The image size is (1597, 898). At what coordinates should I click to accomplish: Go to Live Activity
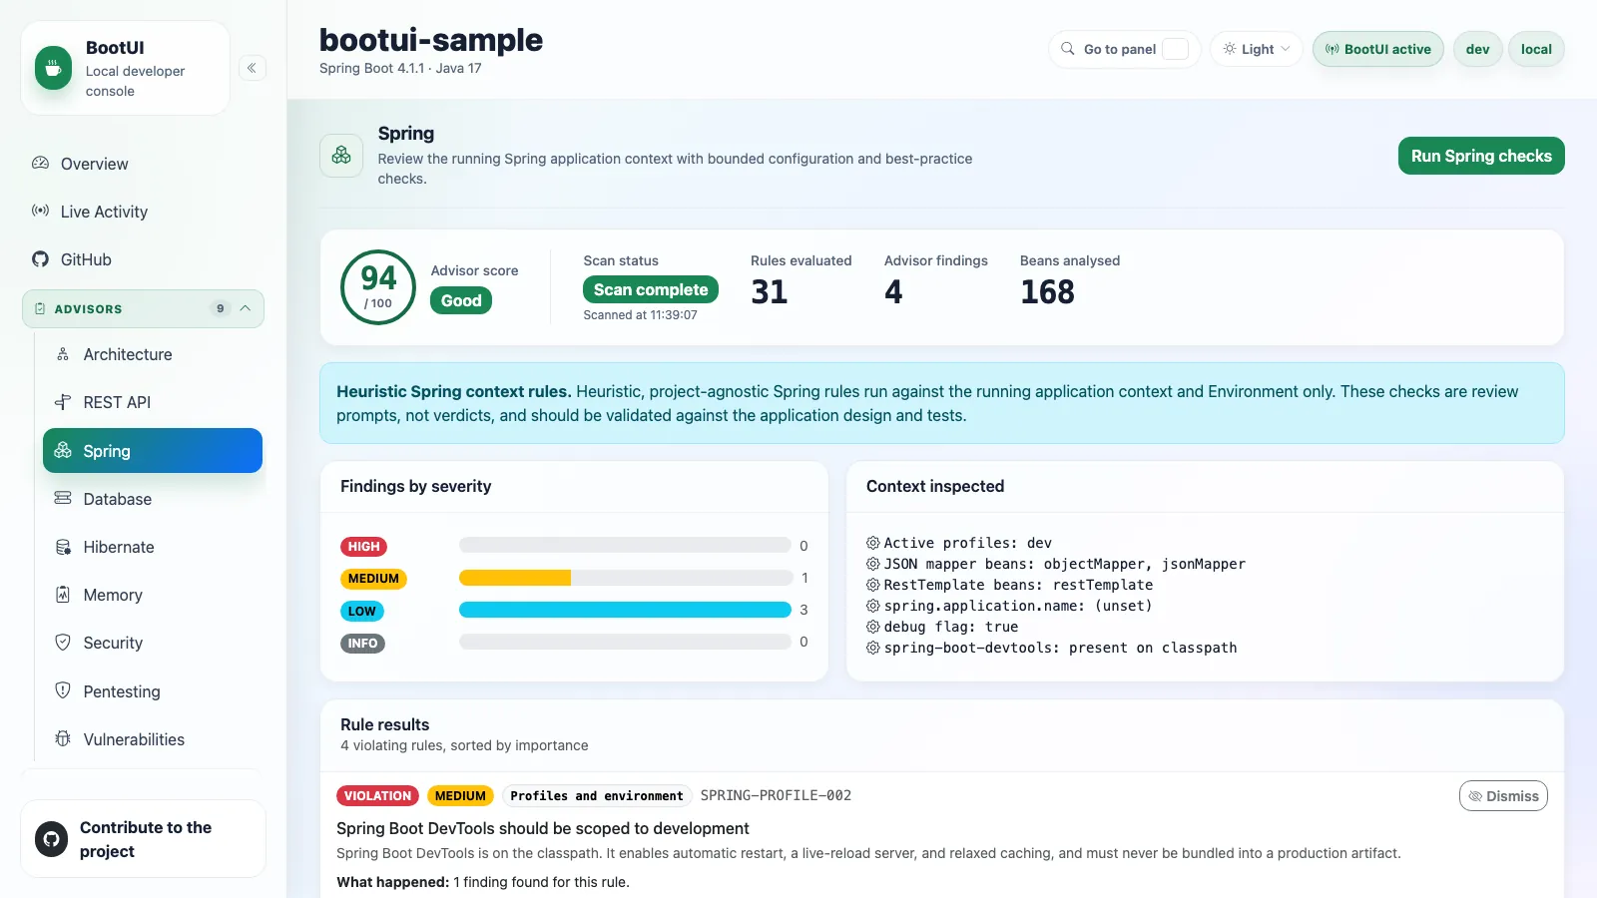tap(143, 212)
